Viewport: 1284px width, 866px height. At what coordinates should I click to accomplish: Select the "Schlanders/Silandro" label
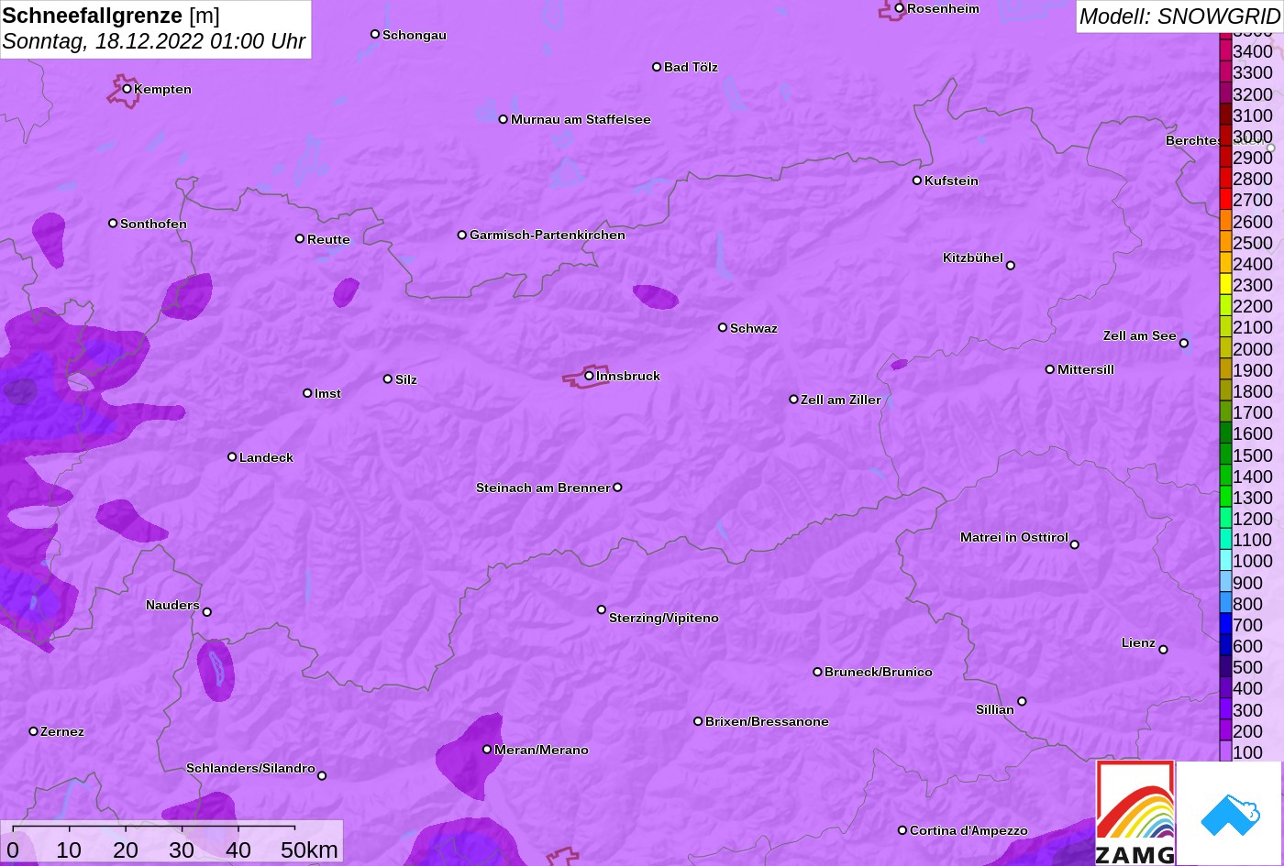[250, 768]
